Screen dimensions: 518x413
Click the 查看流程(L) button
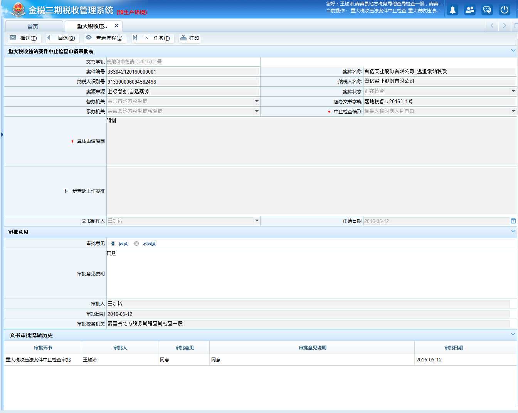[x=105, y=38]
